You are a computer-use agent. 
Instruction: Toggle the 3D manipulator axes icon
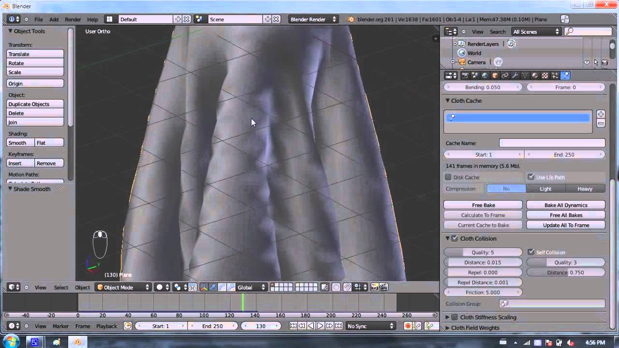pyautogui.click(x=204, y=287)
